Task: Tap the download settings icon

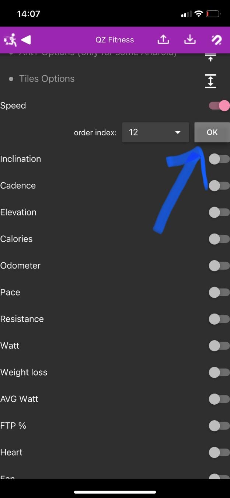Action: pyautogui.click(x=190, y=39)
